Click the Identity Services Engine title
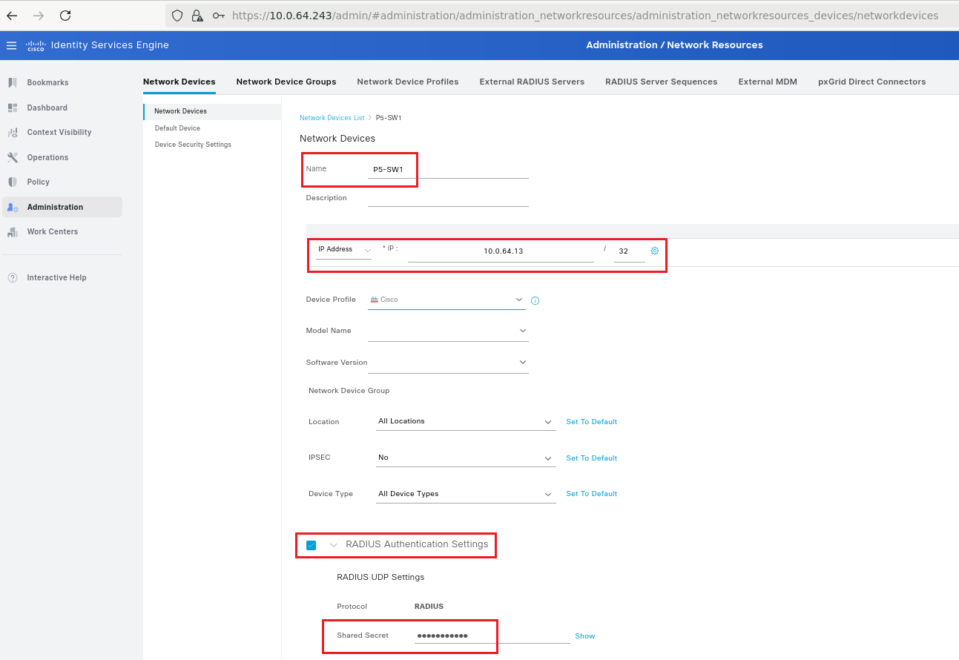This screenshot has width=959, height=660. click(x=110, y=45)
